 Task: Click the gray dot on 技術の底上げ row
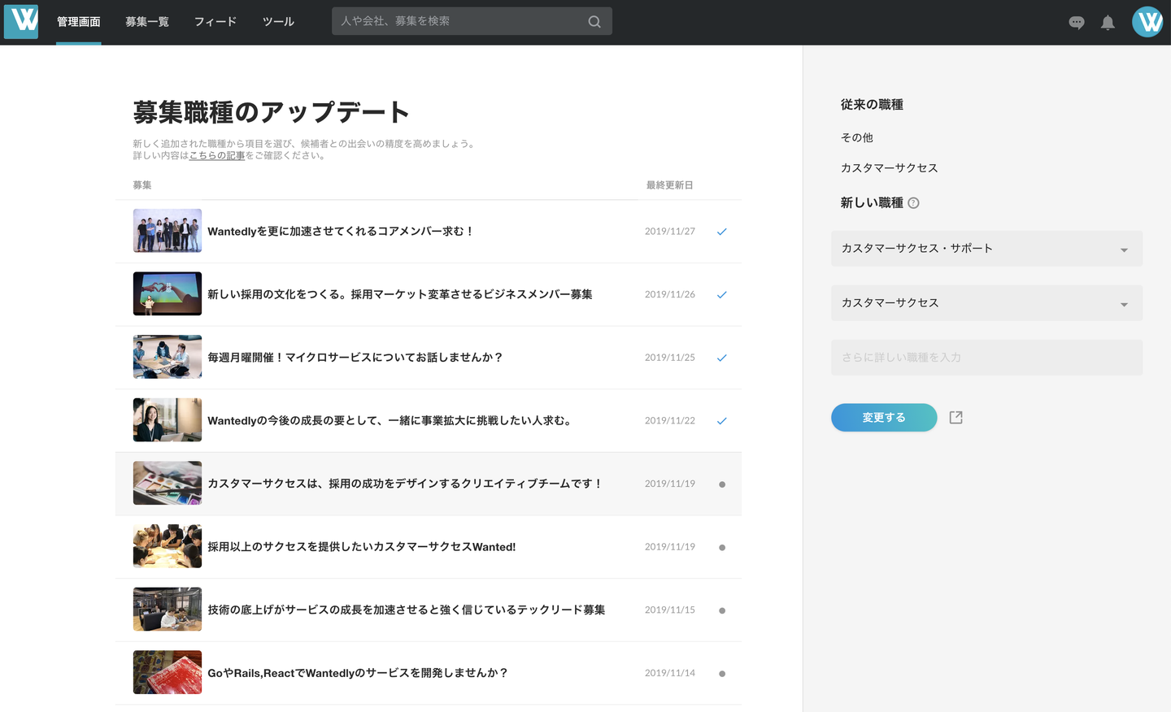click(x=722, y=610)
